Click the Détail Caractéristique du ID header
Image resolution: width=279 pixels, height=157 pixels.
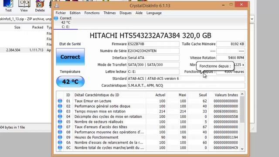tap(97, 95)
